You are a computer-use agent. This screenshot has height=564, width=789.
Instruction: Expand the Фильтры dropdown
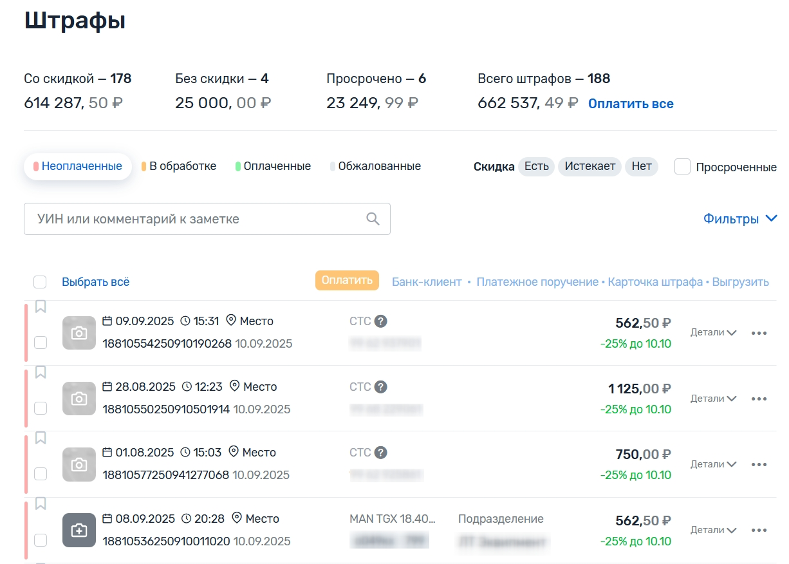[x=740, y=219]
